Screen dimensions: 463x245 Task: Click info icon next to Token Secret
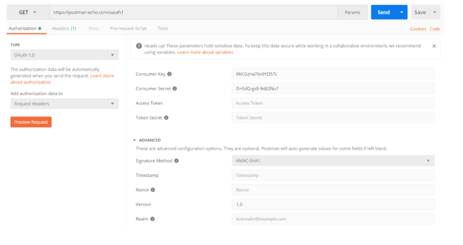pyautogui.click(x=166, y=117)
